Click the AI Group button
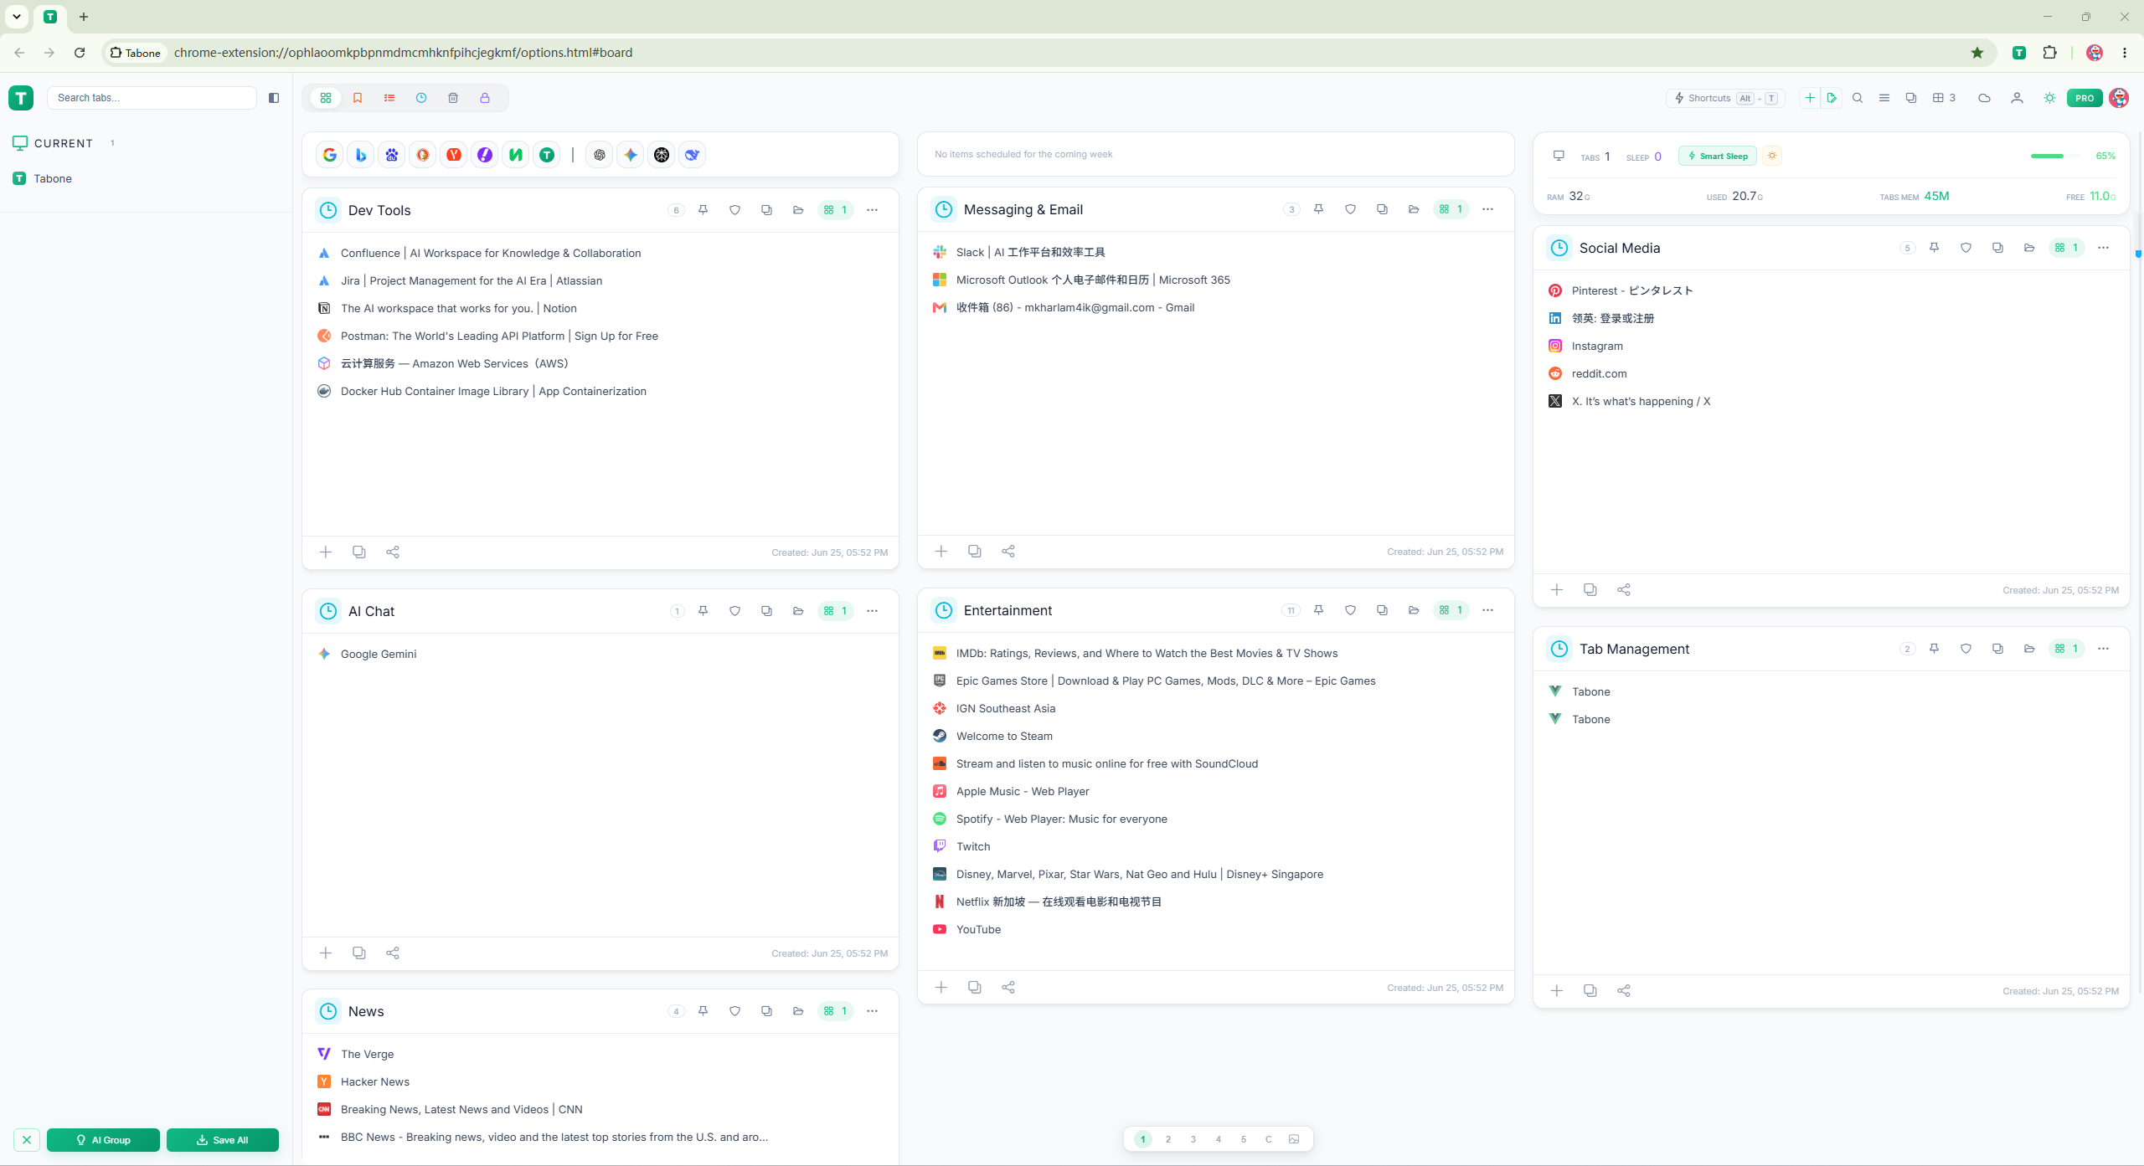2144x1166 pixels. pyautogui.click(x=103, y=1140)
